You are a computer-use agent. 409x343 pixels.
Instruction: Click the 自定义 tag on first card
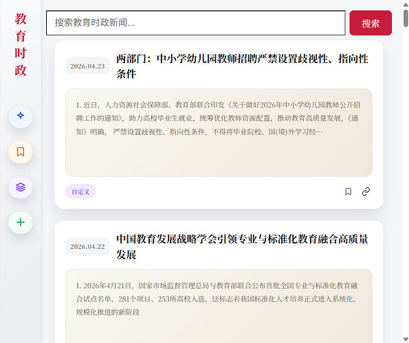[80, 191]
